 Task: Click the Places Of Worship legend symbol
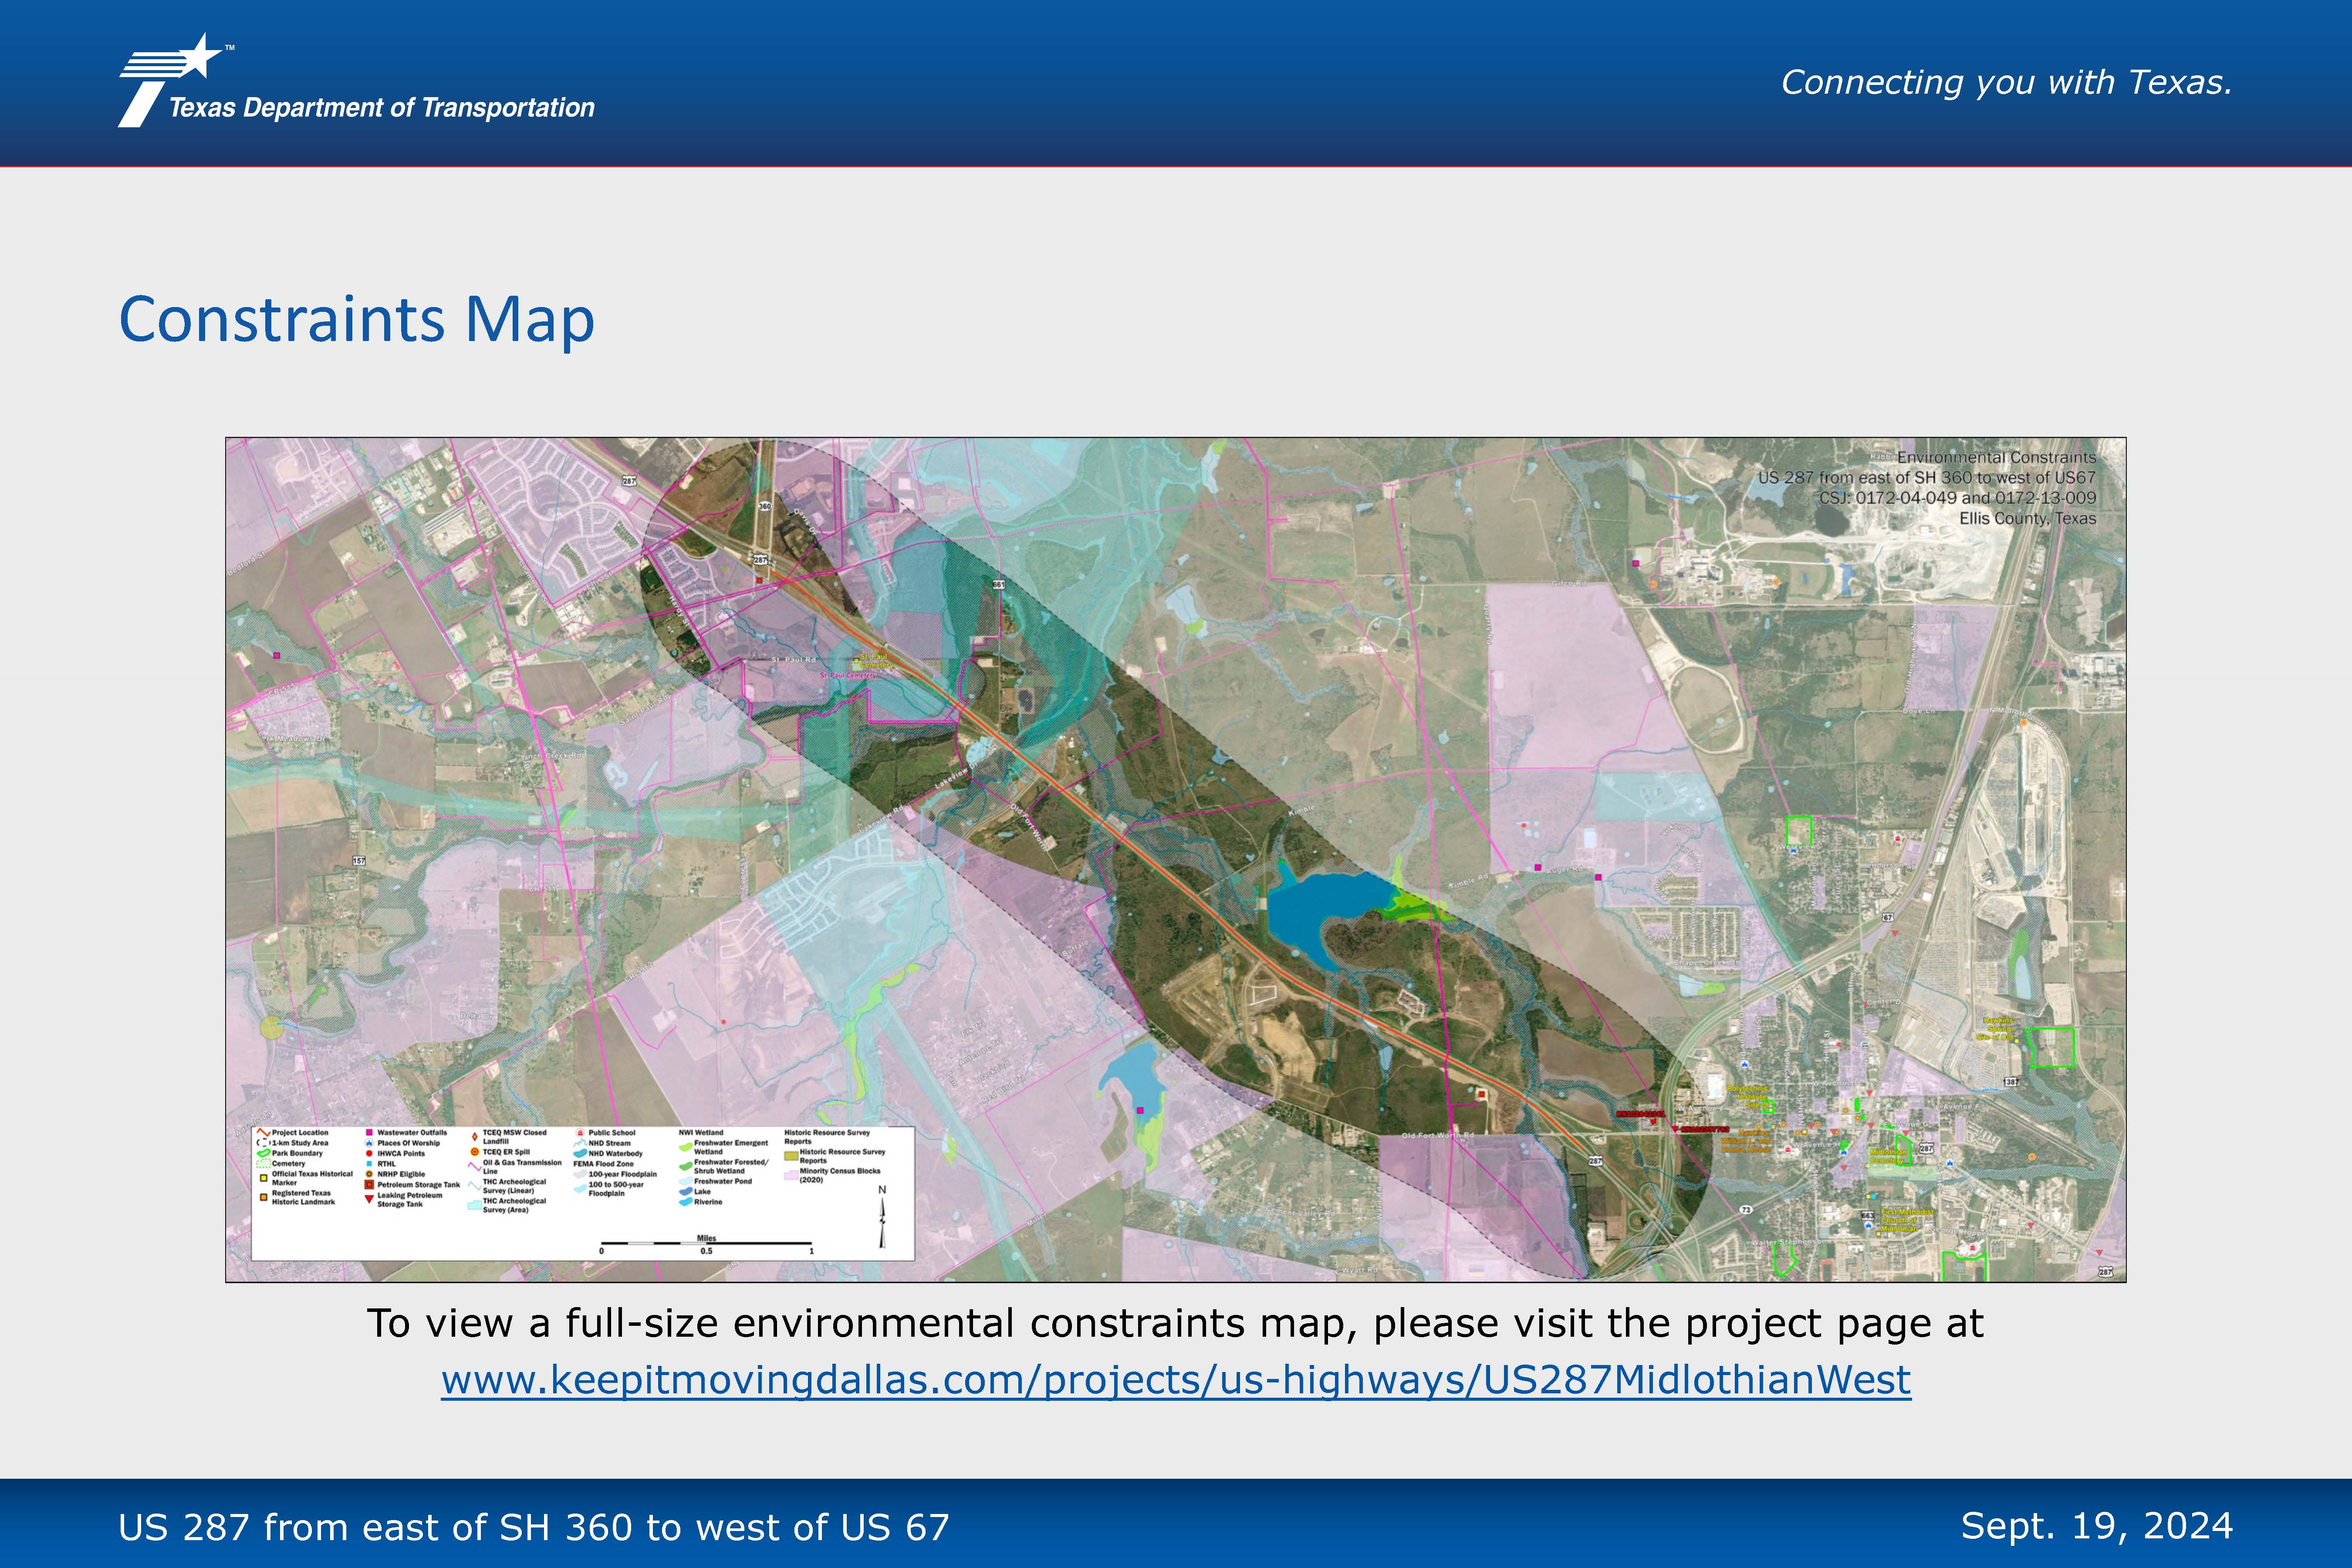click(x=370, y=1143)
